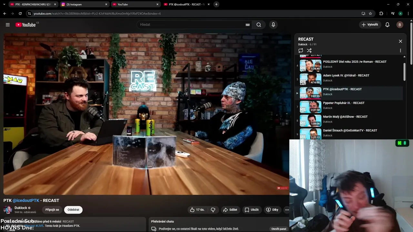Open the browser extensions puzzle icon
This screenshot has width=413, height=232.
[x=381, y=14]
